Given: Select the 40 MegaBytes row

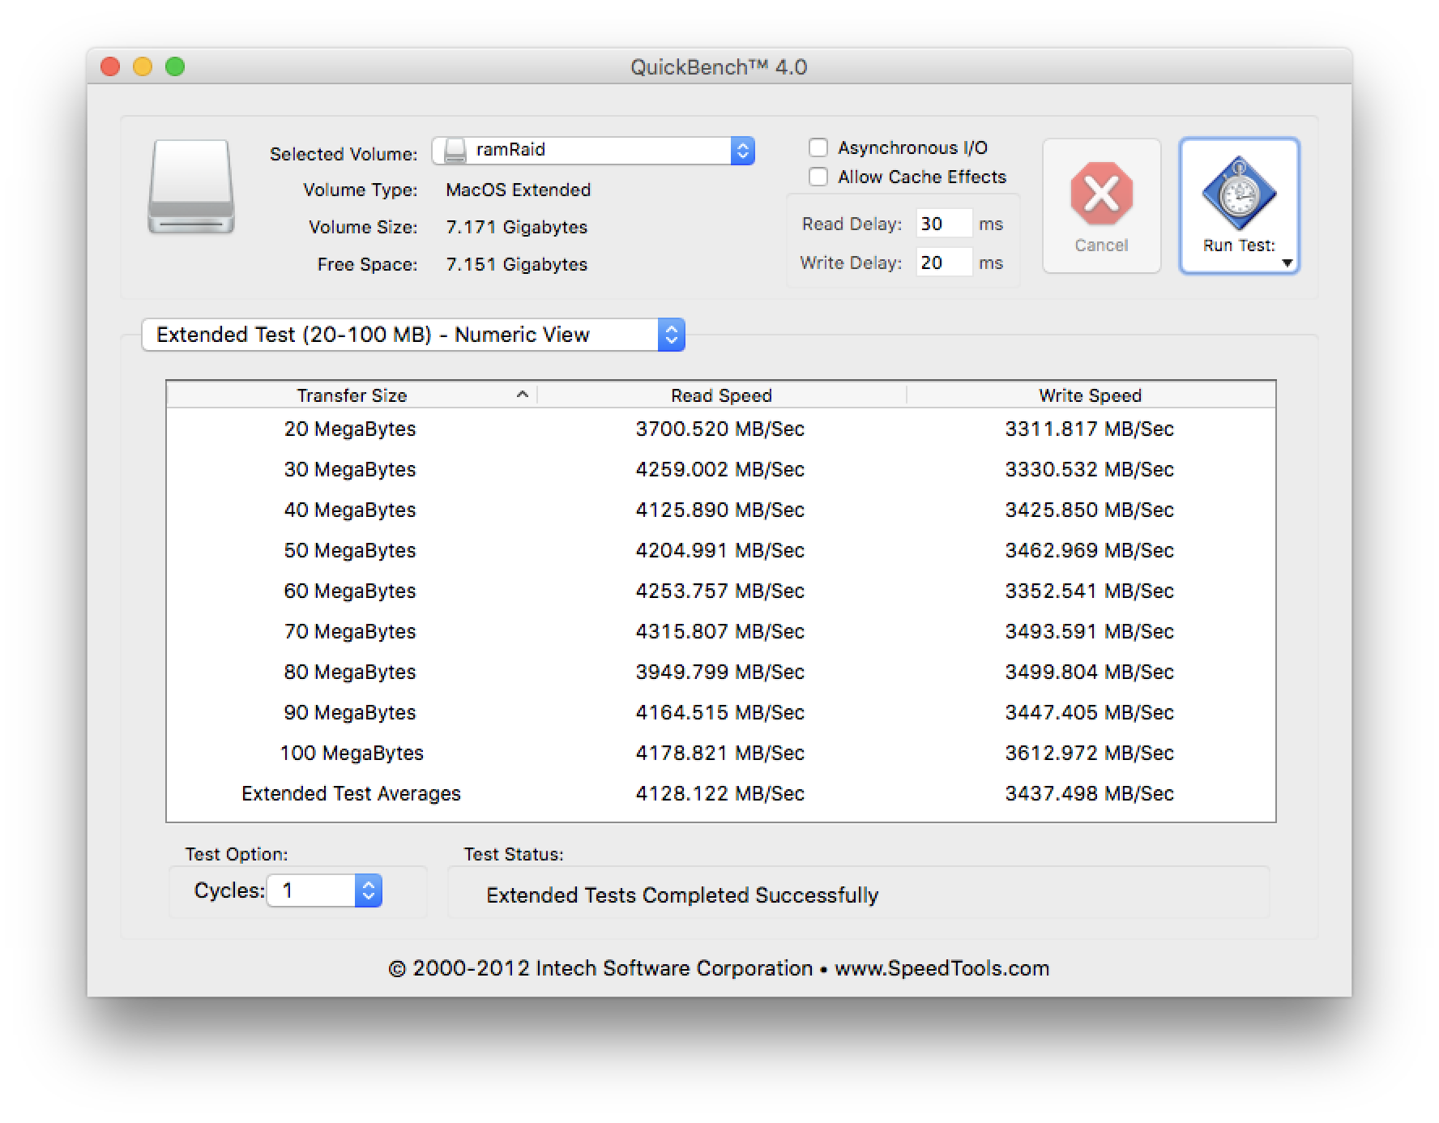Looking at the screenshot, I should tap(721, 510).
